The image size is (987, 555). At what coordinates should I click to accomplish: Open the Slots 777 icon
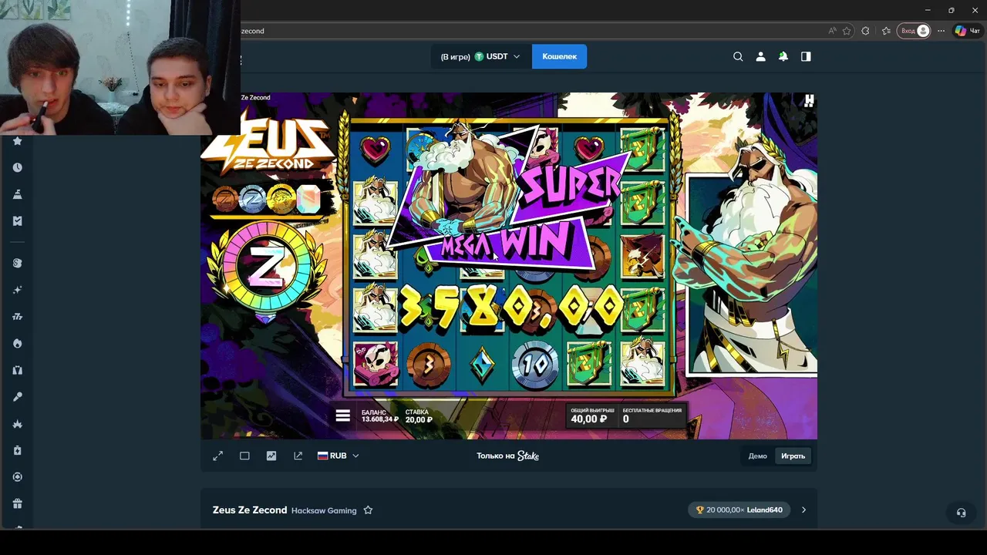tap(17, 316)
